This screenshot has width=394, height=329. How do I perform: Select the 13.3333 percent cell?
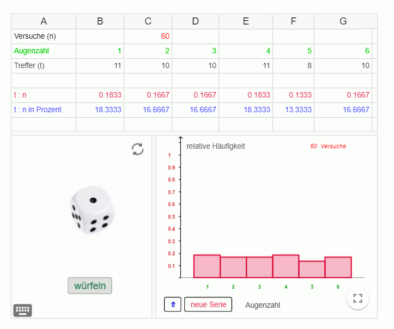click(293, 110)
